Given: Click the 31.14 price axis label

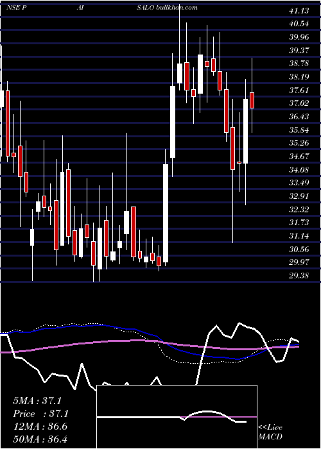Looking at the screenshot, I should point(299,236).
